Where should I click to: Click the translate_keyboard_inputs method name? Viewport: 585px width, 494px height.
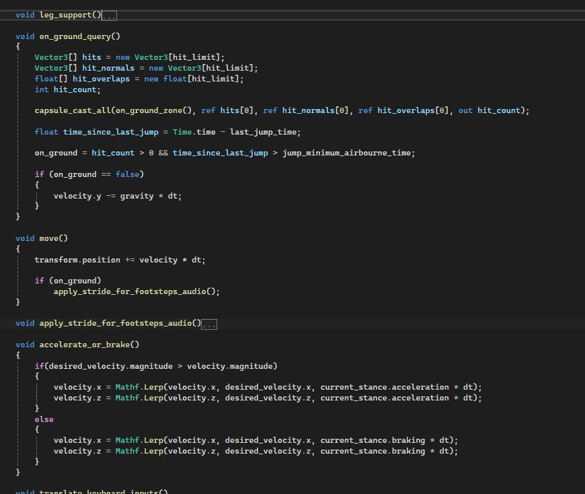click(98, 492)
